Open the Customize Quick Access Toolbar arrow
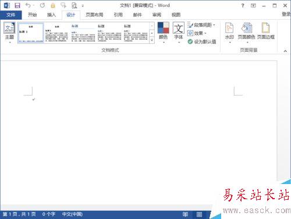The width and height of the screenshot is (291, 219). [83, 6]
